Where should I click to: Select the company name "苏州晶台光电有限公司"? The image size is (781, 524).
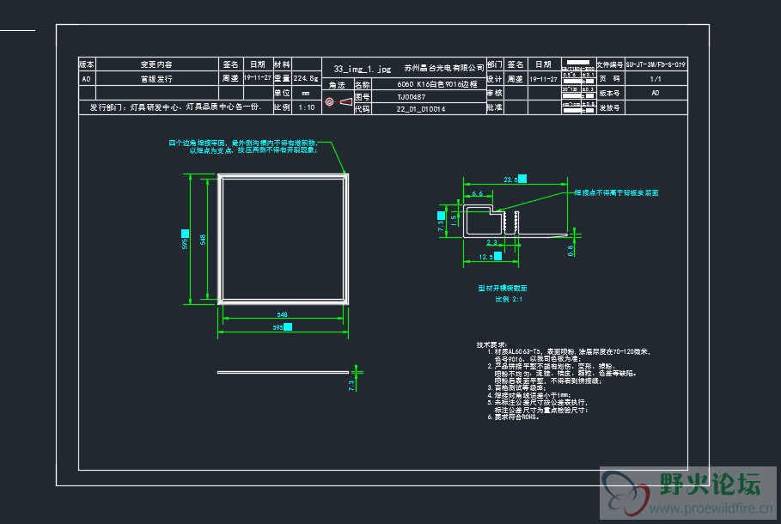(444, 68)
